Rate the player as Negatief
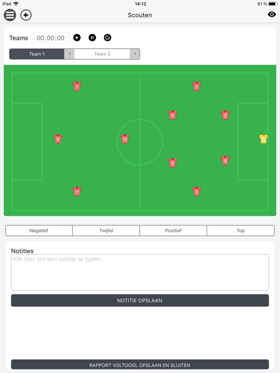This screenshot has width=280, height=373. (39, 231)
